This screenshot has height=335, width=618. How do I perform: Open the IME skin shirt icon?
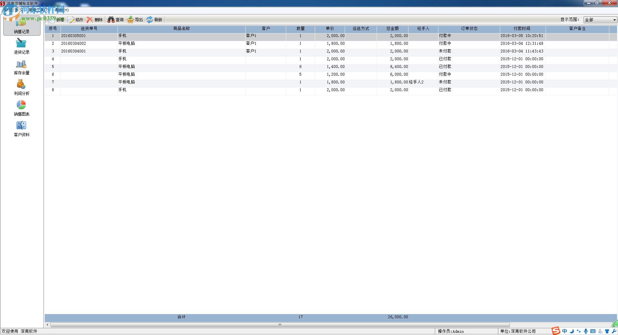click(x=607, y=331)
